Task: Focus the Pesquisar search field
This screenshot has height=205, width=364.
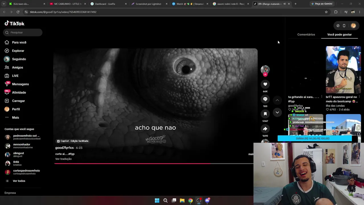Action: click(23, 32)
